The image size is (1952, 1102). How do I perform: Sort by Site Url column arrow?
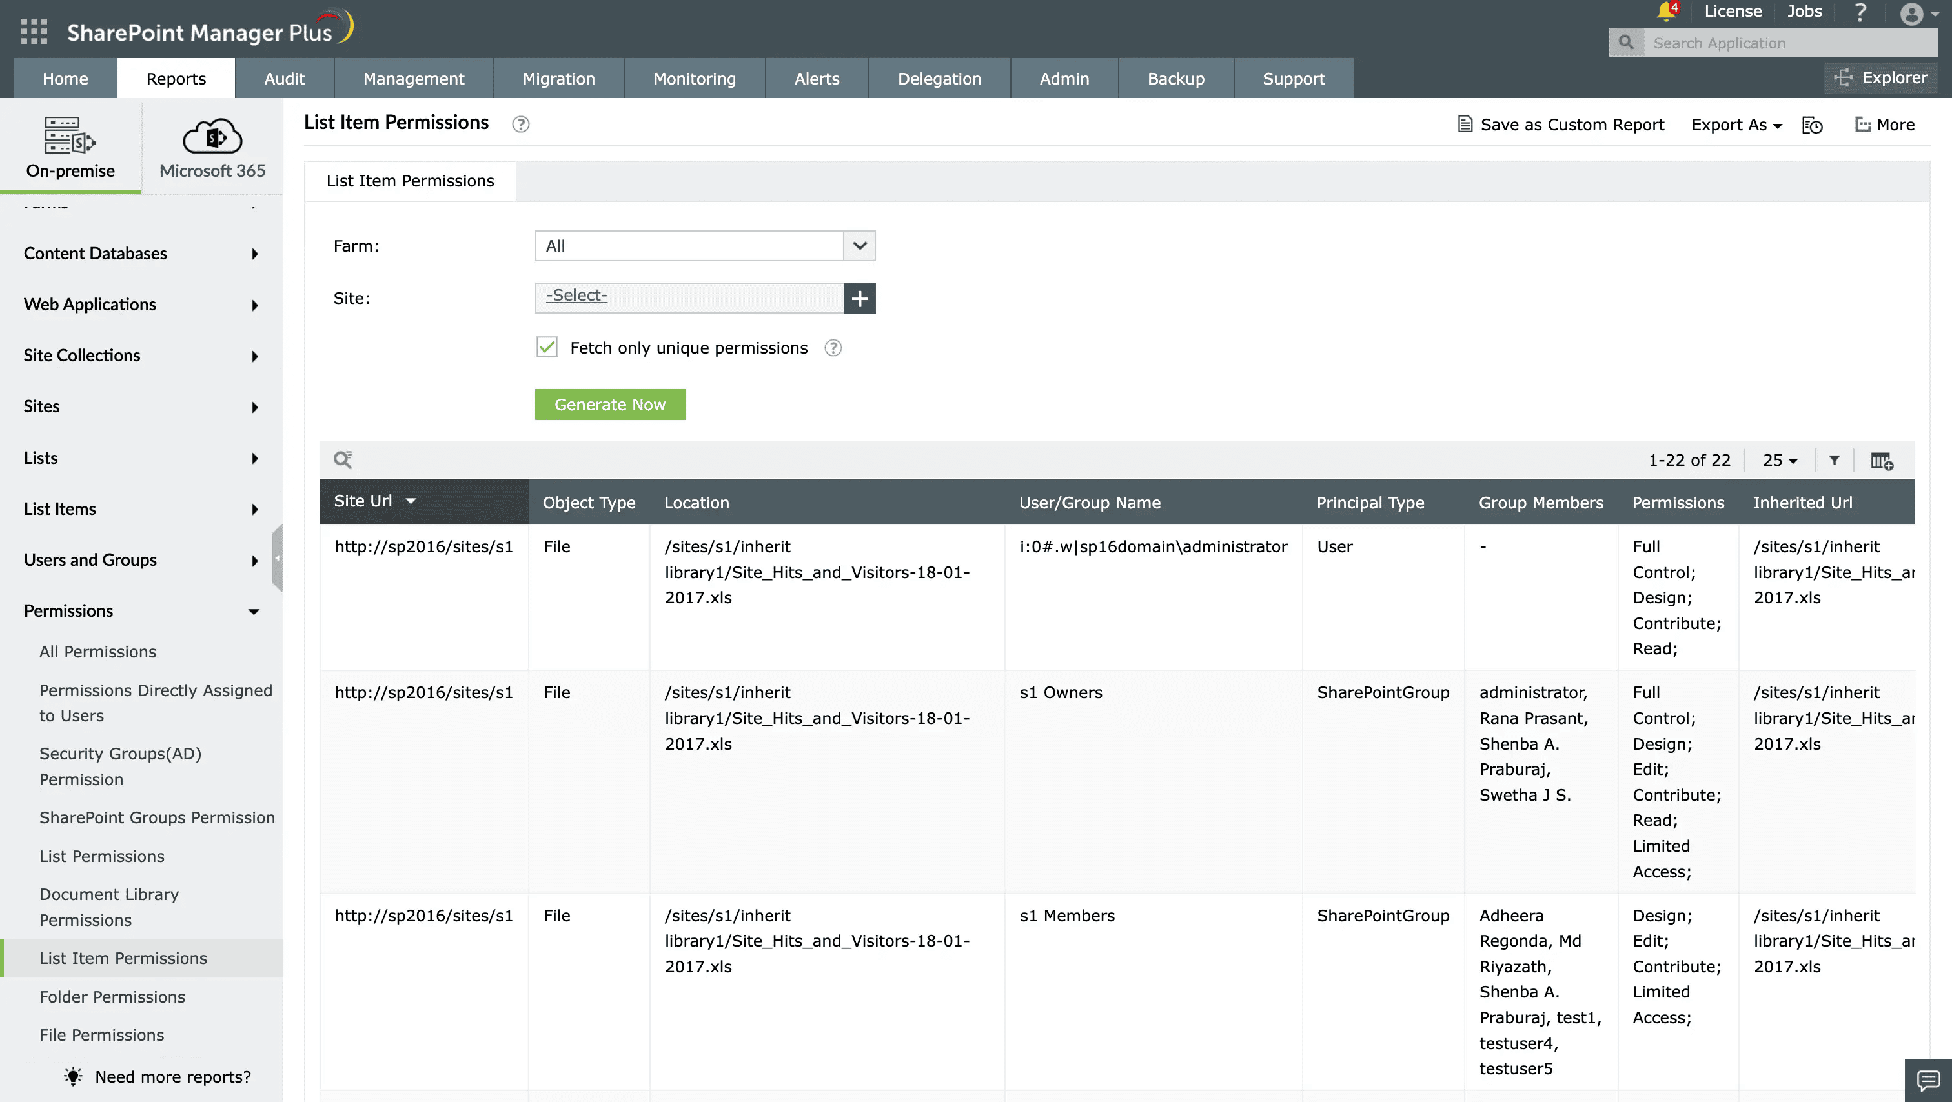click(x=411, y=501)
